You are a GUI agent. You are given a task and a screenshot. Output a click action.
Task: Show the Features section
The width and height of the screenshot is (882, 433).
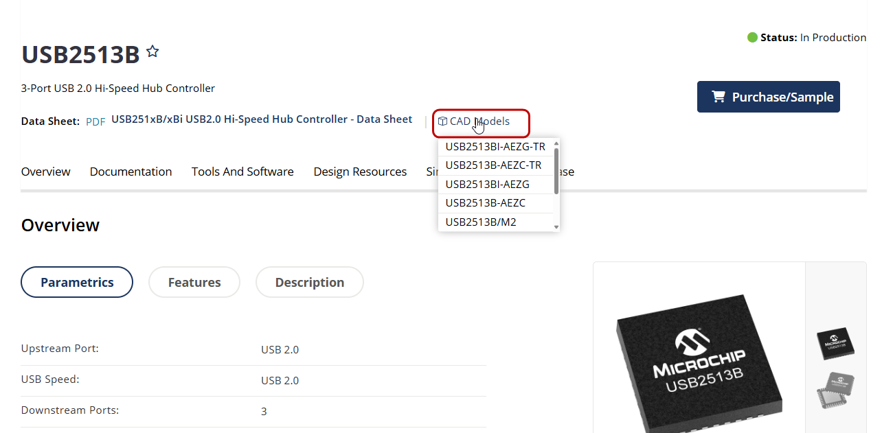tap(194, 282)
